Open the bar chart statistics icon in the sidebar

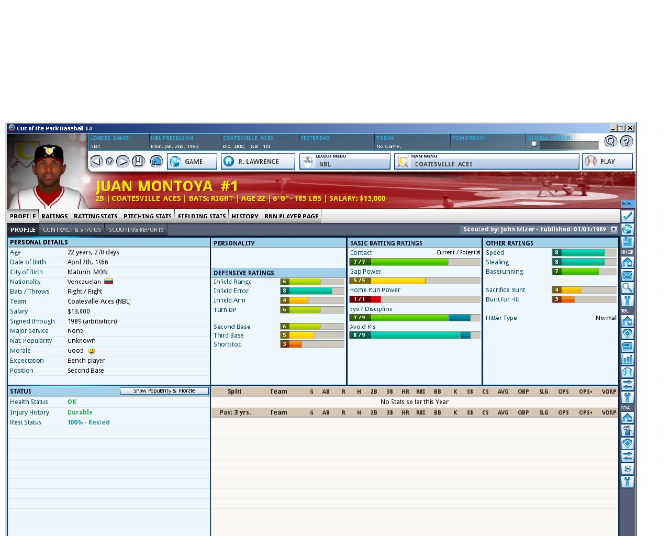click(627, 359)
